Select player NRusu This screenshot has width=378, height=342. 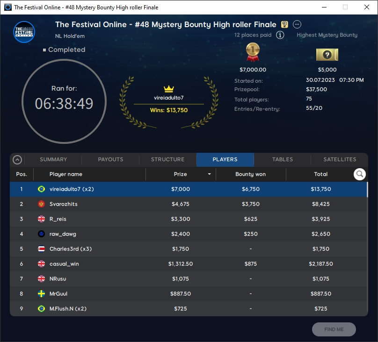[x=188, y=279]
